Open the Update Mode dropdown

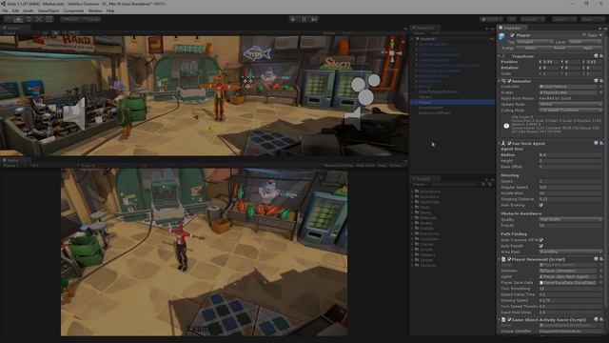[x=571, y=104]
